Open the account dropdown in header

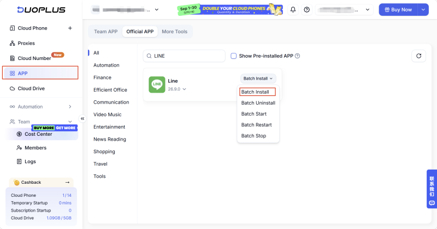[x=344, y=10]
